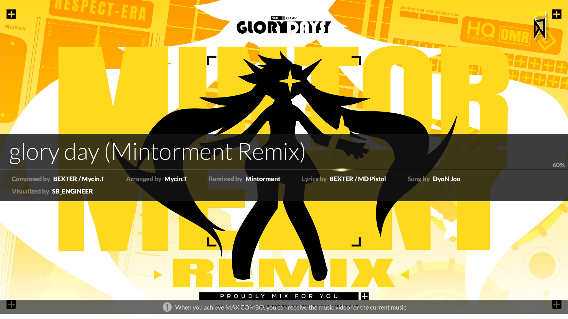Click the GLORY DAYS title logo
568x319 pixels.
(283, 27)
